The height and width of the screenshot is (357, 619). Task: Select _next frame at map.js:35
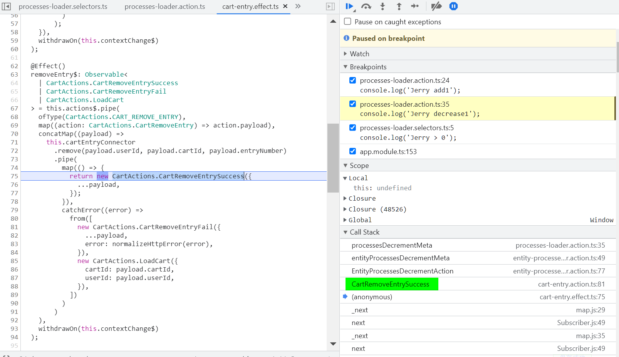478,336
